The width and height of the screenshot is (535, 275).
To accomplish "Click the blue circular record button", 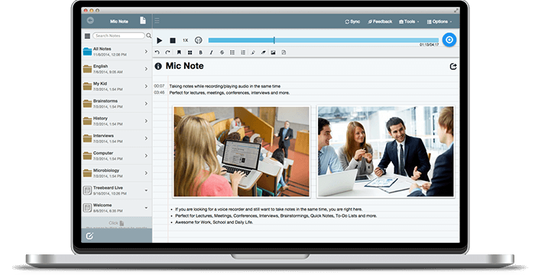I will click(x=449, y=40).
